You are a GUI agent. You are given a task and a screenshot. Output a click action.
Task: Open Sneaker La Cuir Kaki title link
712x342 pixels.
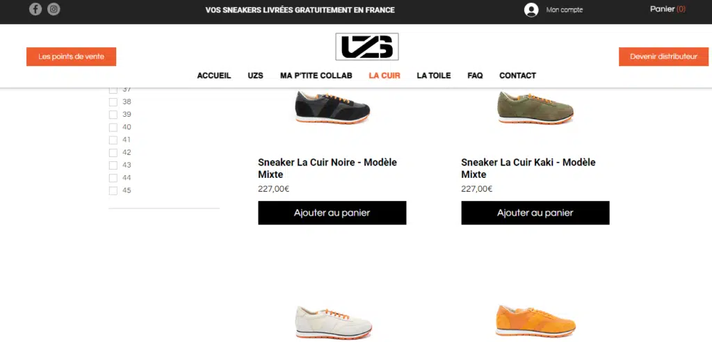[528, 168]
